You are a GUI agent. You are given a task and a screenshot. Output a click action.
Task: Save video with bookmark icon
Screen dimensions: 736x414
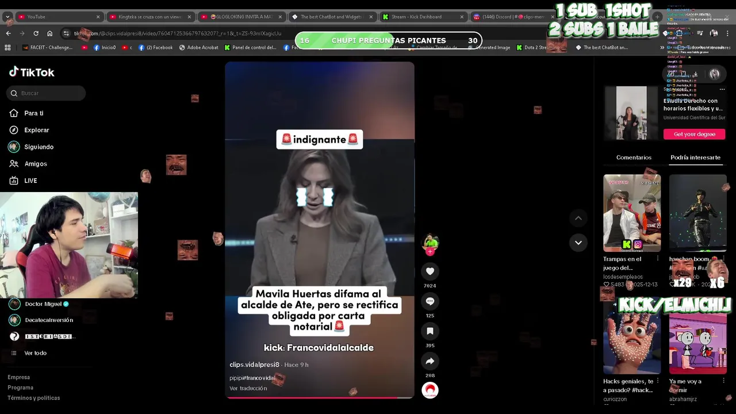pyautogui.click(x=430, y=331)
